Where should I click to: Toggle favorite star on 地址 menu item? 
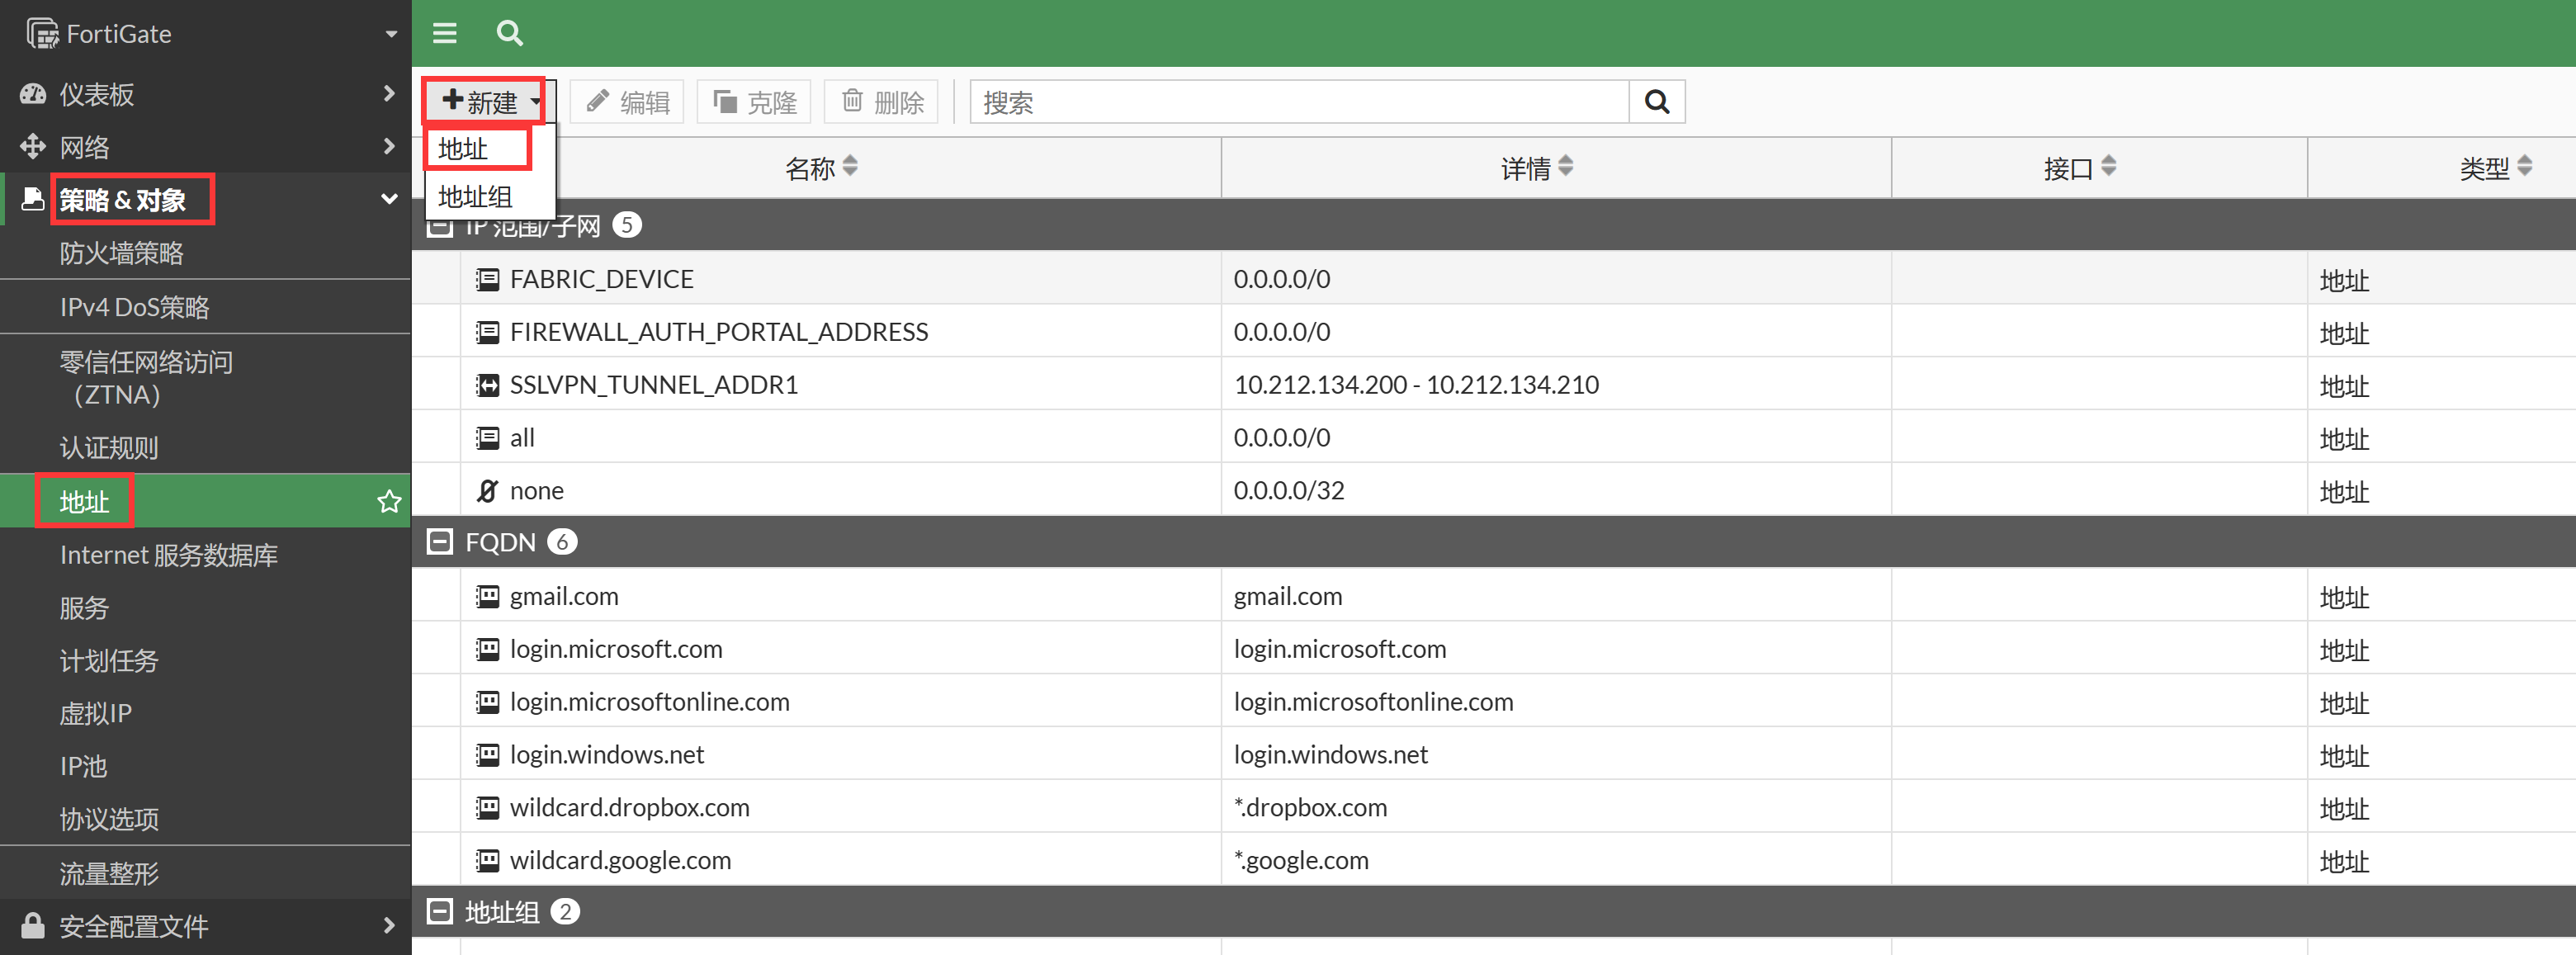pyautogui.click(x=389, y=501)
